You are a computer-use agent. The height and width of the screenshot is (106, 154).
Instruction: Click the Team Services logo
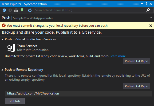coord(11,48)
